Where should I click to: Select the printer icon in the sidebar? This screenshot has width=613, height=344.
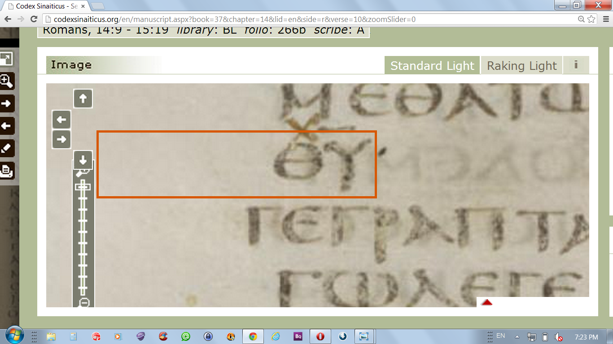tap(7, 171)
